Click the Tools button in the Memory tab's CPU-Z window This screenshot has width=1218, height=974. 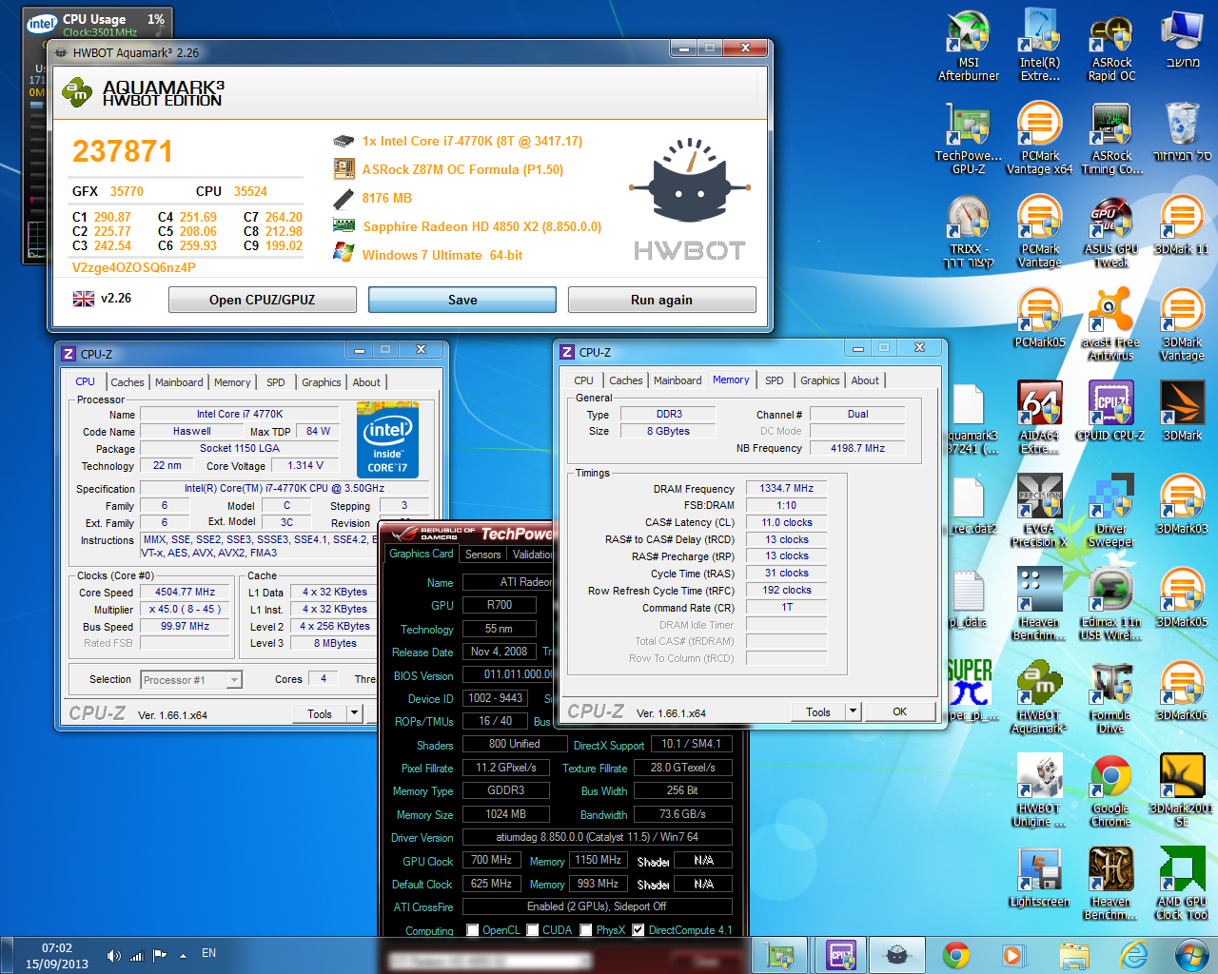pos(818,711)
